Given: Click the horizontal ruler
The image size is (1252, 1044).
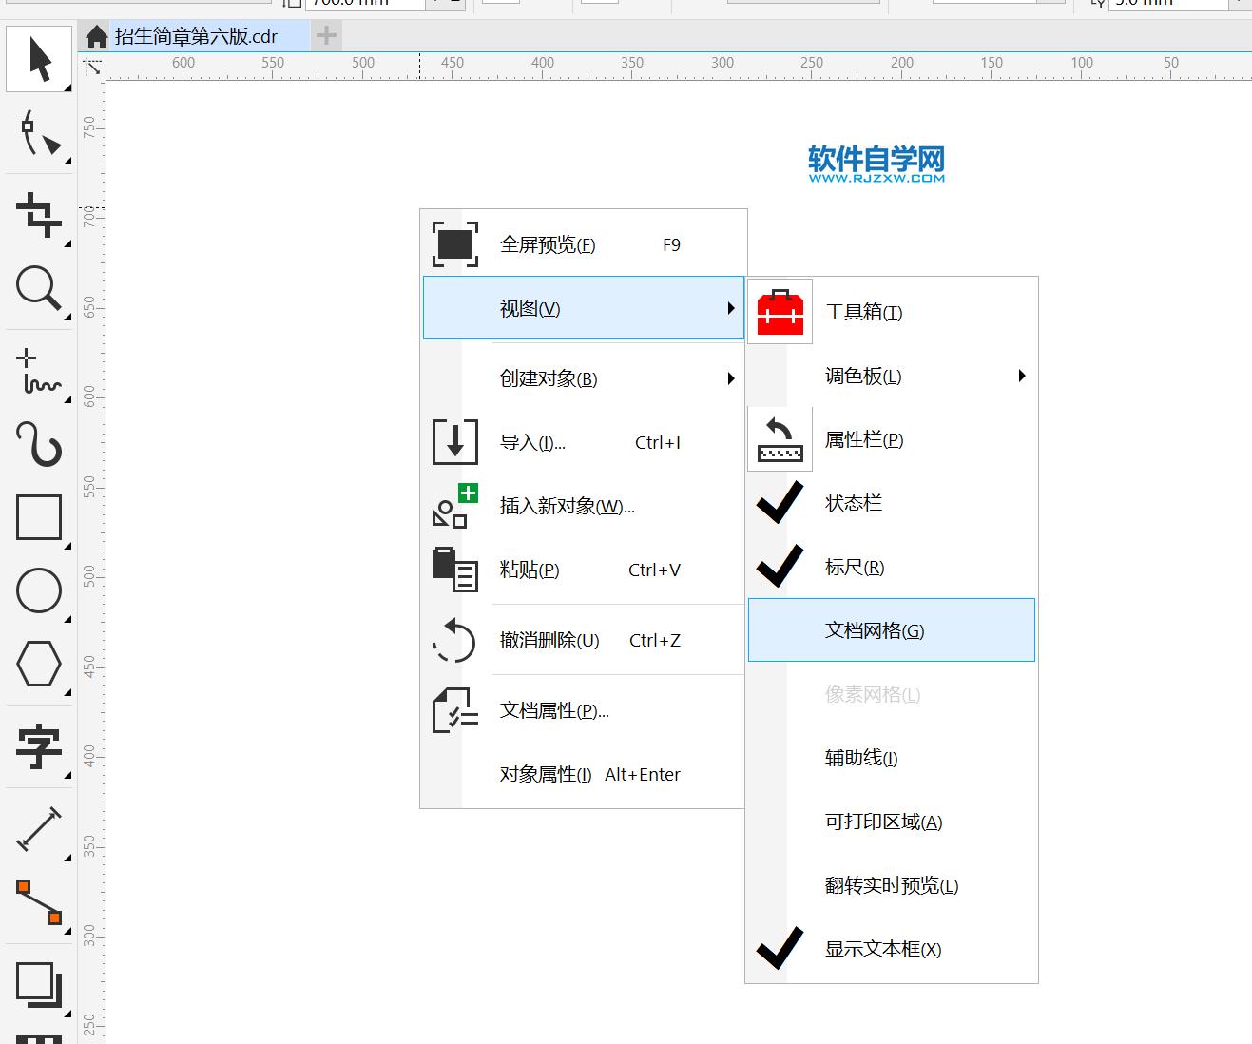Looking at the screenshot, I should pos(678,67).
